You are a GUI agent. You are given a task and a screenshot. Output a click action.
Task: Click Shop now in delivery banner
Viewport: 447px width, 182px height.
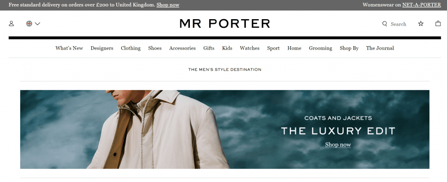pyautogui.click(x=168, y=5)
